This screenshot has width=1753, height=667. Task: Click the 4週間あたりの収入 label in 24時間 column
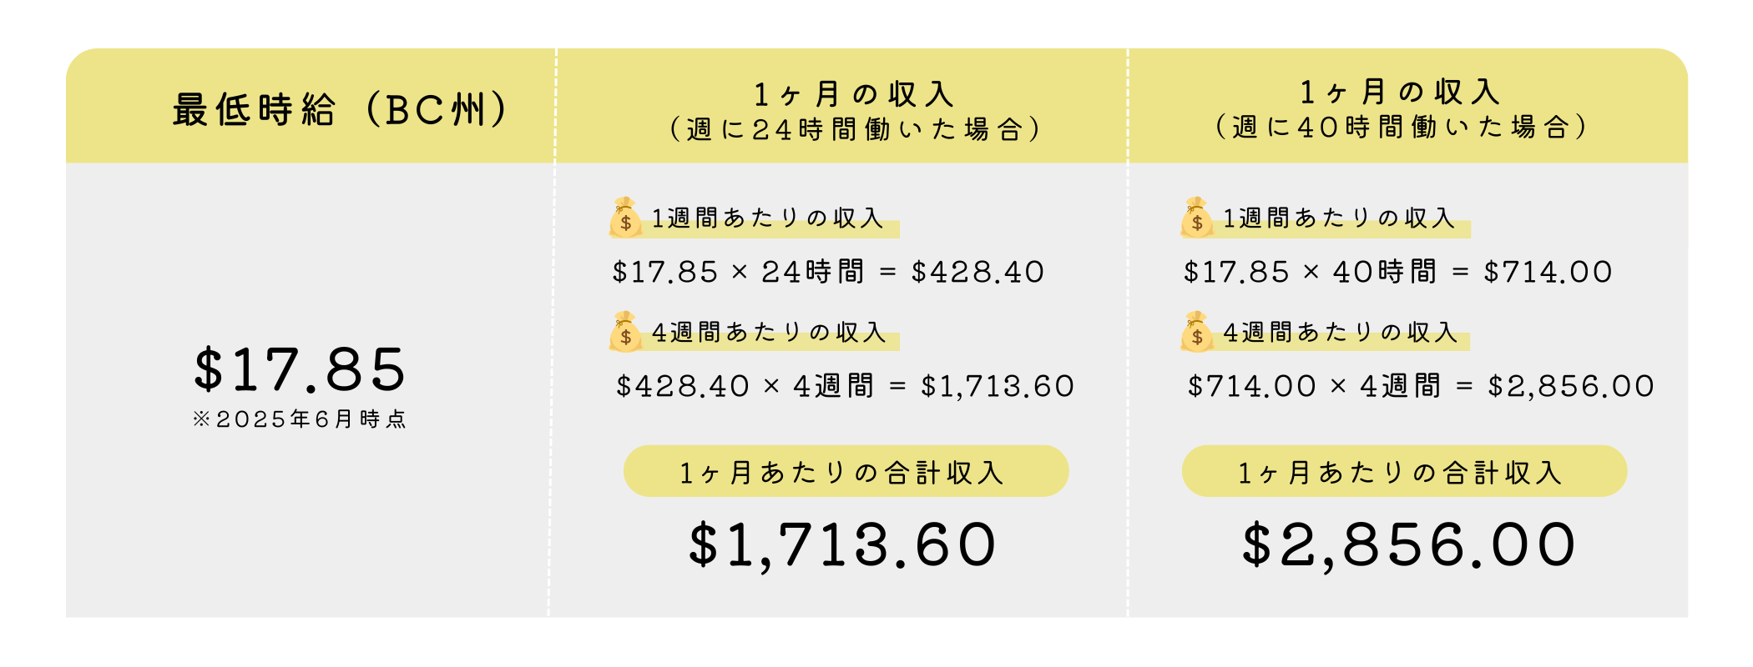click(x=769, y=333)
